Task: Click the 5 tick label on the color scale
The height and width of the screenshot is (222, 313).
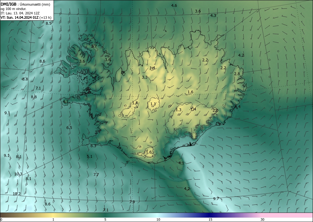Action: click(105, 219)
